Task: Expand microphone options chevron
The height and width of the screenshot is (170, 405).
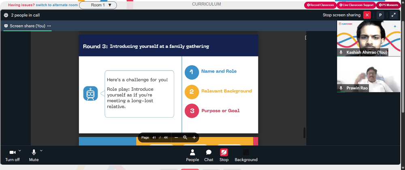Action: [41, 151]
